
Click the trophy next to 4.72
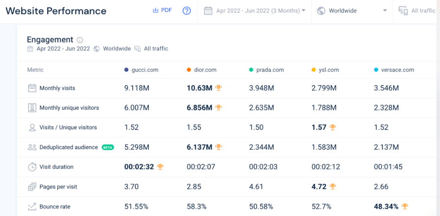click(332, 187)
